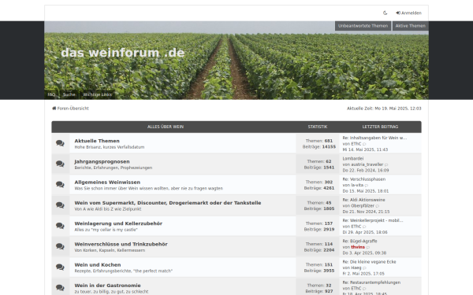Click description Berichte, Erfahrungen, Prophezeiungen
Screen dimensions: 473x295
[x=113, y=168]
